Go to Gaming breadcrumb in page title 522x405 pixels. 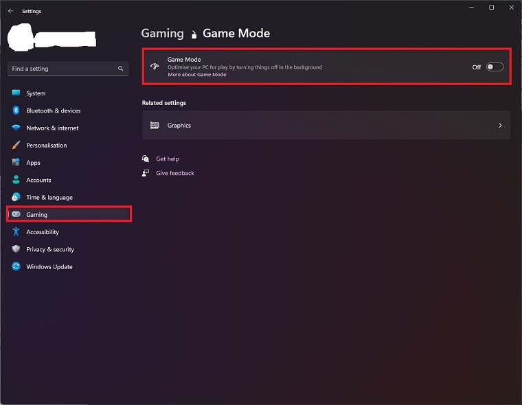click(x=162, y=33)
